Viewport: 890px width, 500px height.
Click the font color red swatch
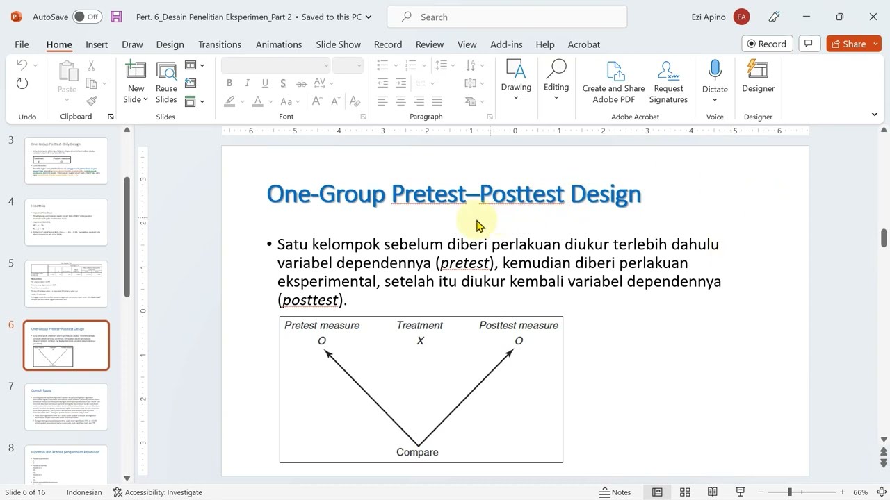pyautogui.click(x=258, y=101)
